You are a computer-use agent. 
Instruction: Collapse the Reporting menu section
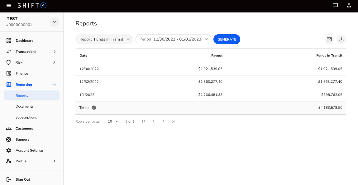[55, 85]
